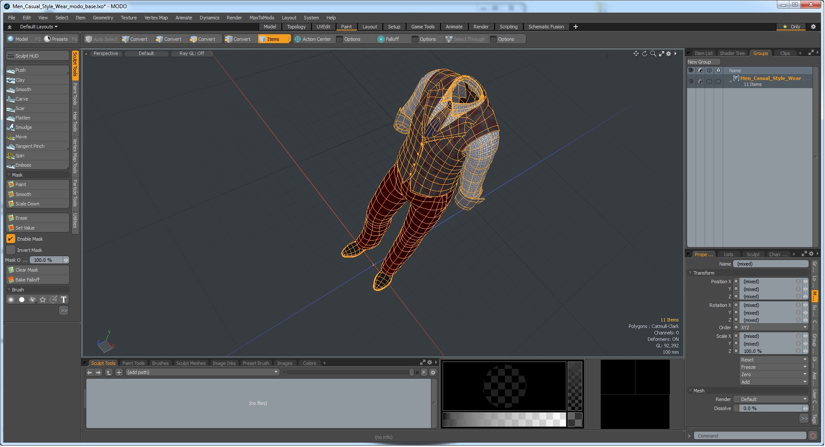Open the Default Layouts dropdown
The width and height of the screenshot is (825, 447).
click(39, 27)
